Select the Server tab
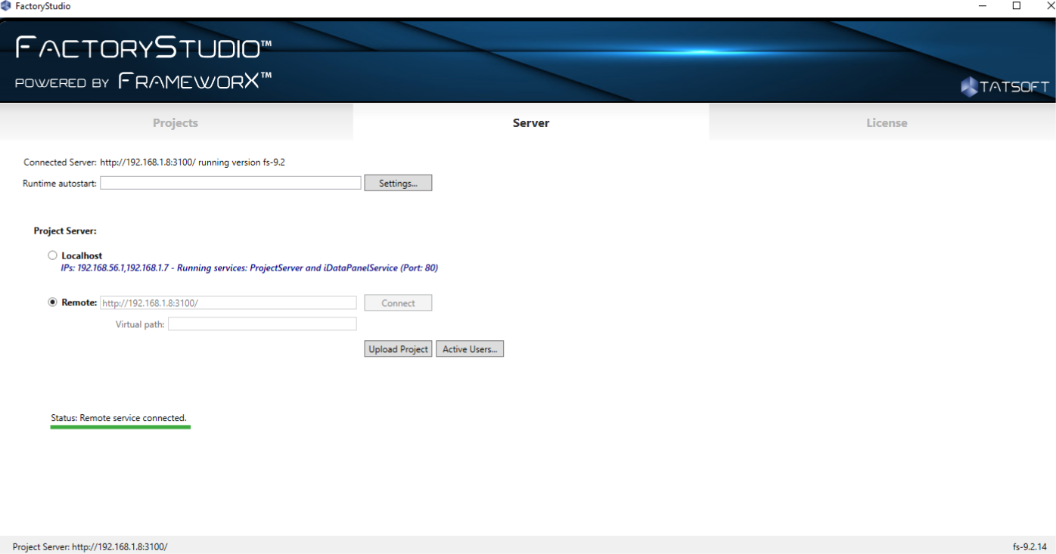The height and width of the screenshot is (554, 1056). click(x=531, y=122)
